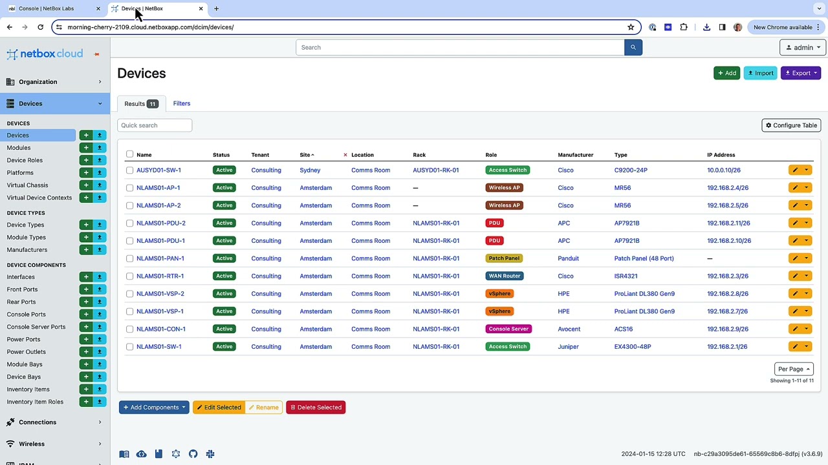This screenshot has width=828, height=465.
Task: Clear the Site column sort (x icon)
Action: (x=345, y=155)
